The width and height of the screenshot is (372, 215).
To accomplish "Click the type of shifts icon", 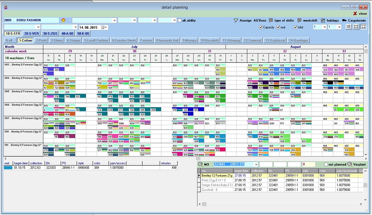I will [271, 20].
